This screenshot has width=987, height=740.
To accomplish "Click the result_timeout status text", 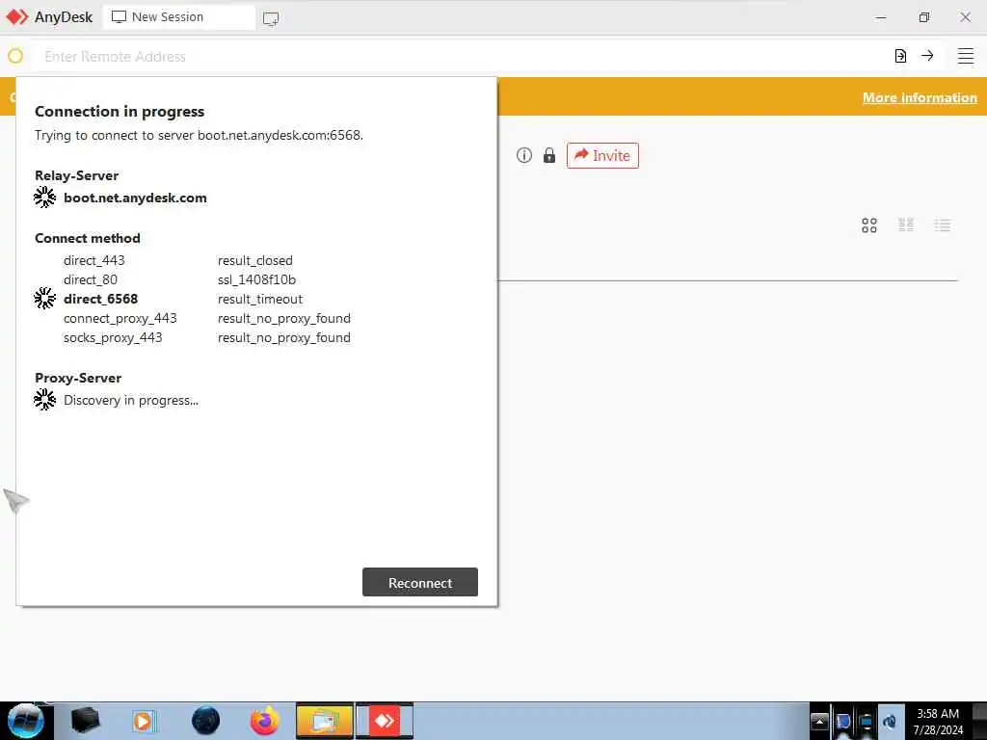I will coord(260,299).
